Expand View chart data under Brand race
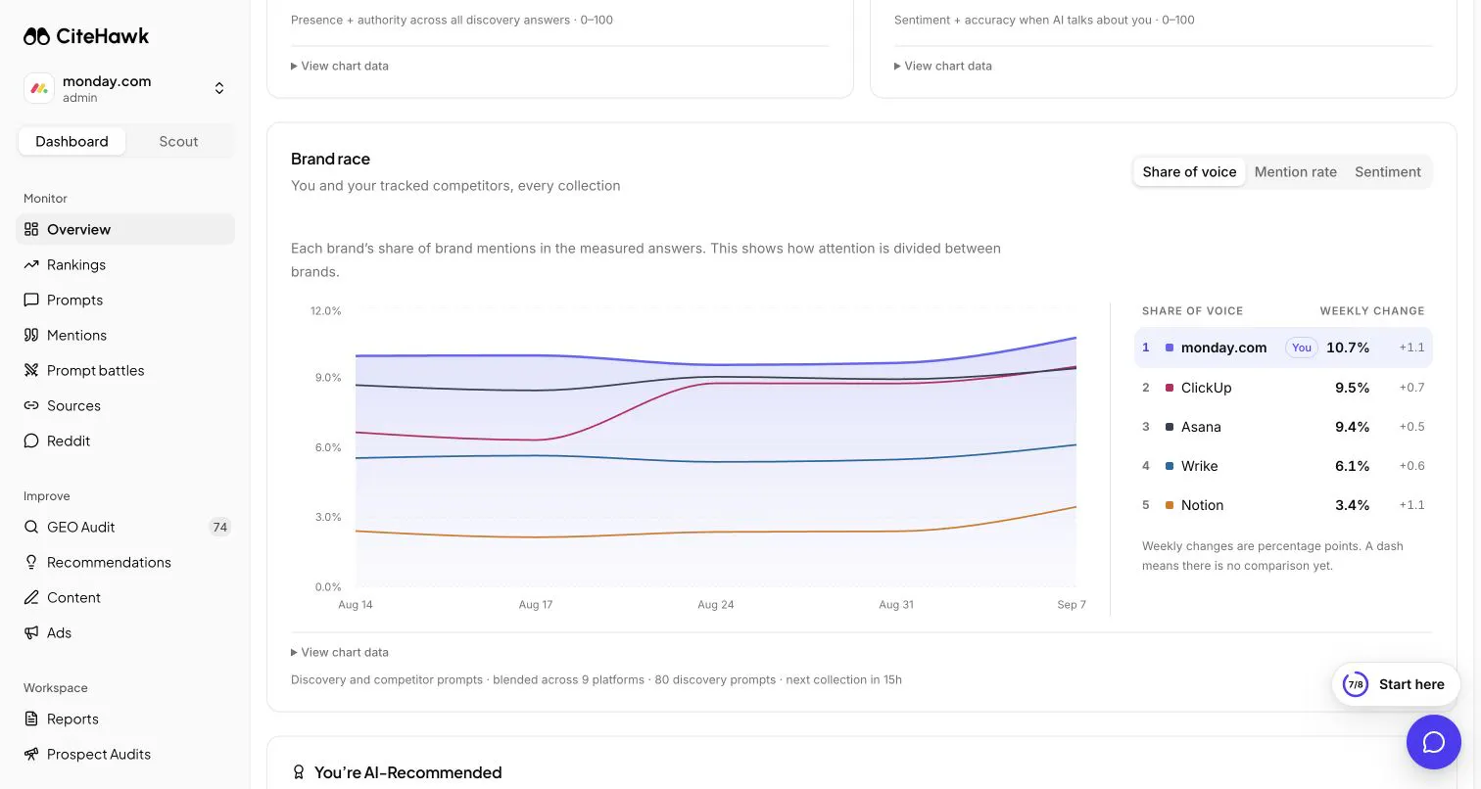This screenshot has height=789, width=1481. coord(340,652)
